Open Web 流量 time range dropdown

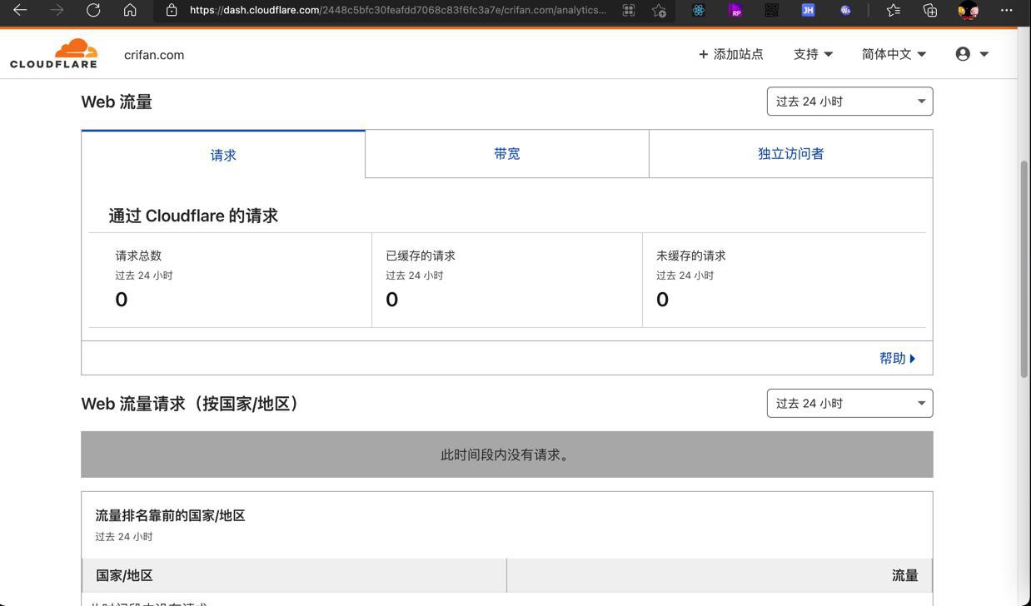point(849,102)
